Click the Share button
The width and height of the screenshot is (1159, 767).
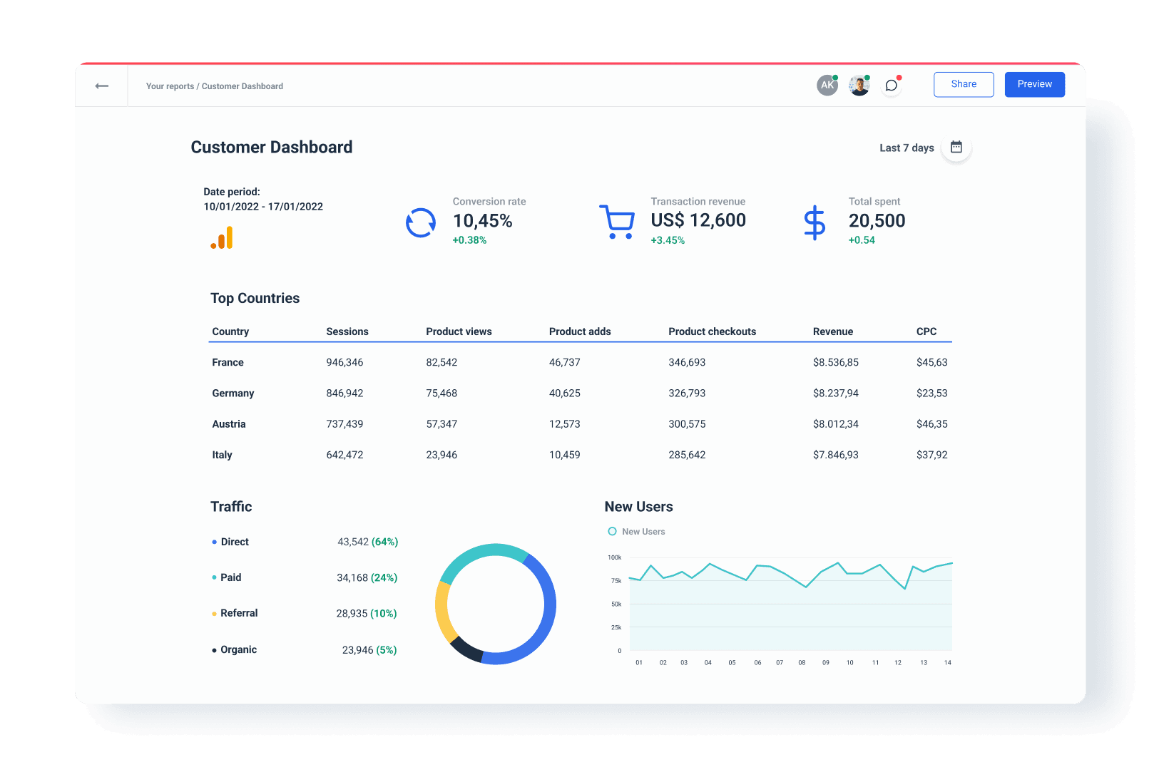964,84
